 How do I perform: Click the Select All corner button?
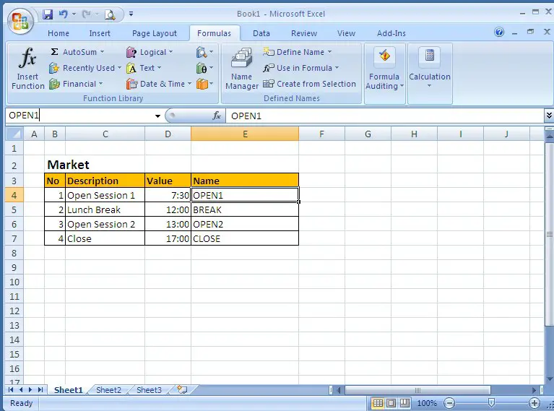point(14,134)
